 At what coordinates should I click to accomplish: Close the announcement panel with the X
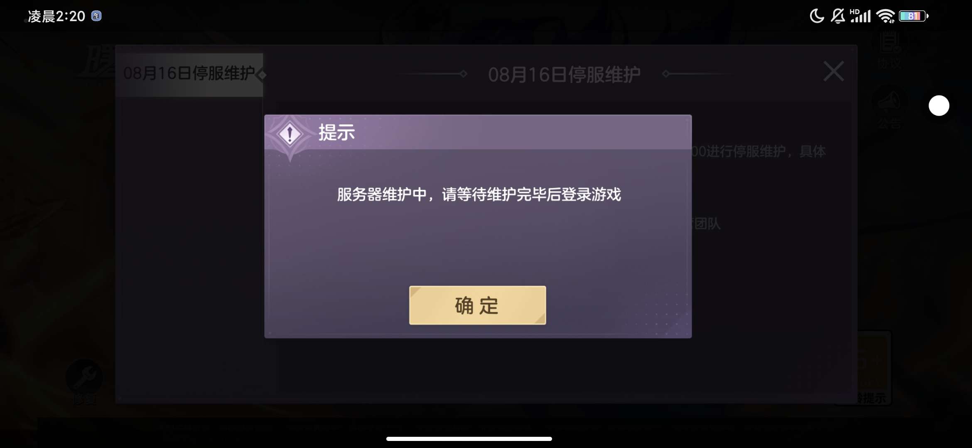point(833,71)
